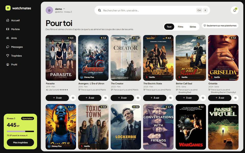Screen dimensions: 245x153
Task: Go to Ma liste in sidebar
Action: 15,29
